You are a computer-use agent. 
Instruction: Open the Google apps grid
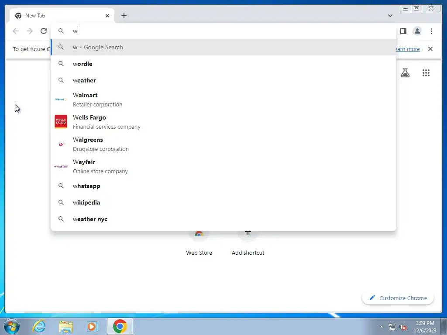pos(426,73)
